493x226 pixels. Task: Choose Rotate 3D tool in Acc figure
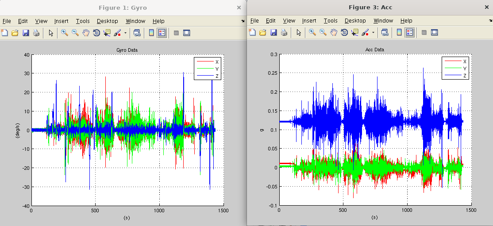pyautogui.click(x=344, y=32)
